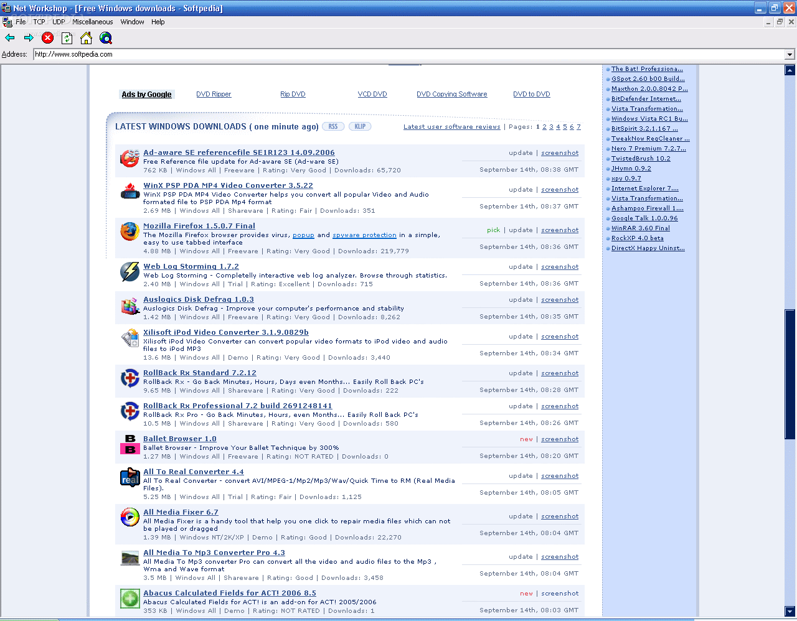Open the File menu
This screenshot has width=797, height=621.
coord(21,22)
